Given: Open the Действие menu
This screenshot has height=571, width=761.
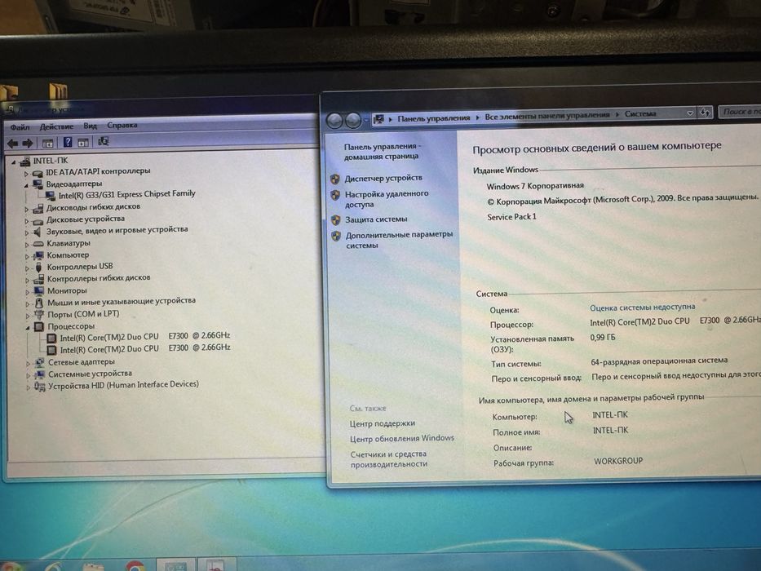Looking at the screenshot, I should [56, 126].
